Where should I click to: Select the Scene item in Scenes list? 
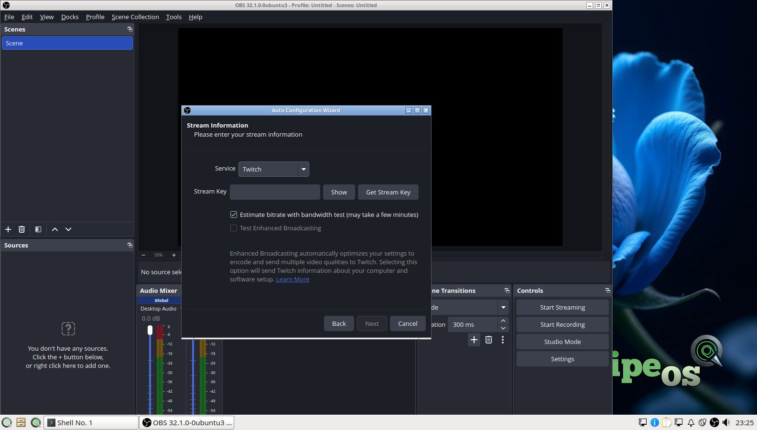click(x=67, y=43)
